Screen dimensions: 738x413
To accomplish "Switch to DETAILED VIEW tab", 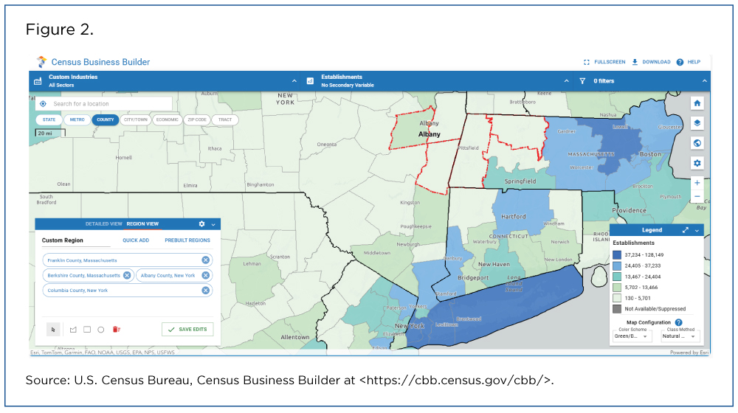I will 103,224.
